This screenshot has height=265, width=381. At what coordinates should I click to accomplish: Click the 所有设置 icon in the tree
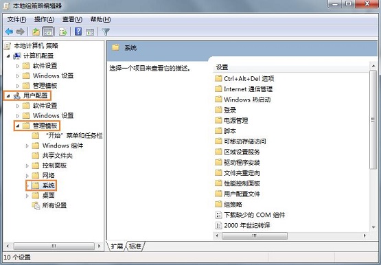[x=36, y=205]
